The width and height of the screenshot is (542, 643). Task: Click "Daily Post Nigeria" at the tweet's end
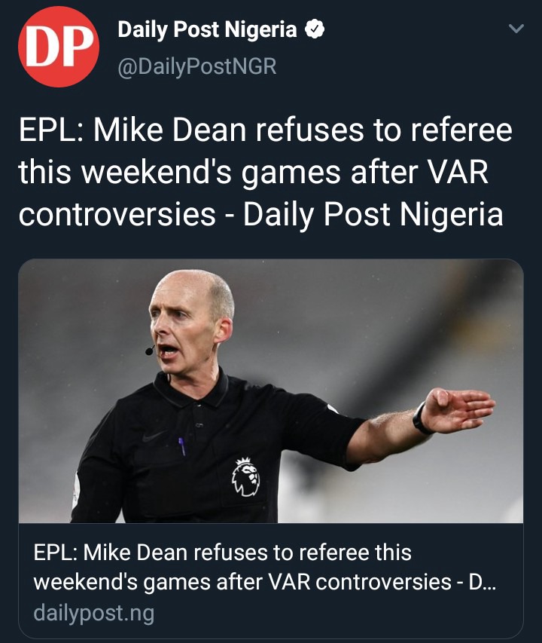pos(373,215)
